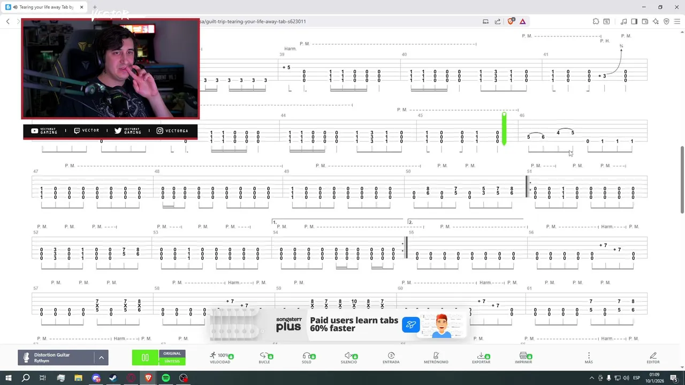The height and width of the screenshot is (385, 685).
Task: Open the Brave playlist music note icon
Action: click(x=623, y=21)
